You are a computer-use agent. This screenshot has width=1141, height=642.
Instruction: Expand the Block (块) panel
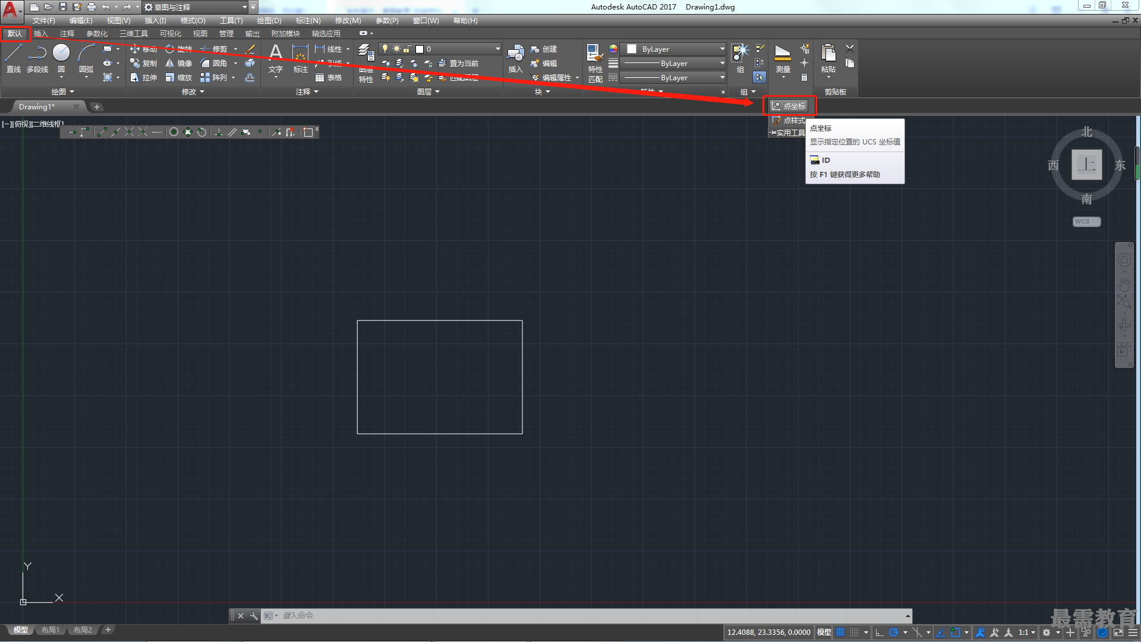(542, 92)
